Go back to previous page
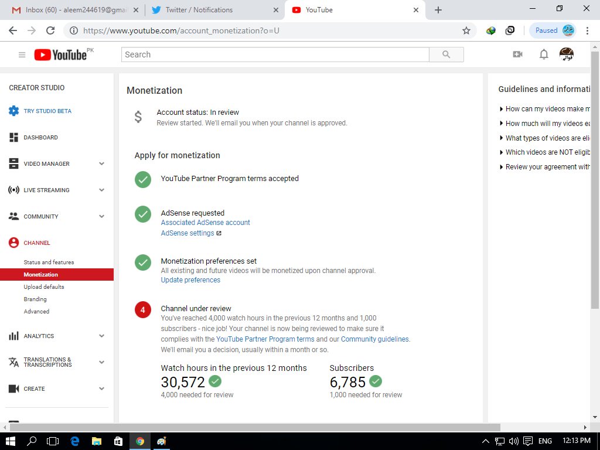Screen dimensions: 600x450 (13, 30)
